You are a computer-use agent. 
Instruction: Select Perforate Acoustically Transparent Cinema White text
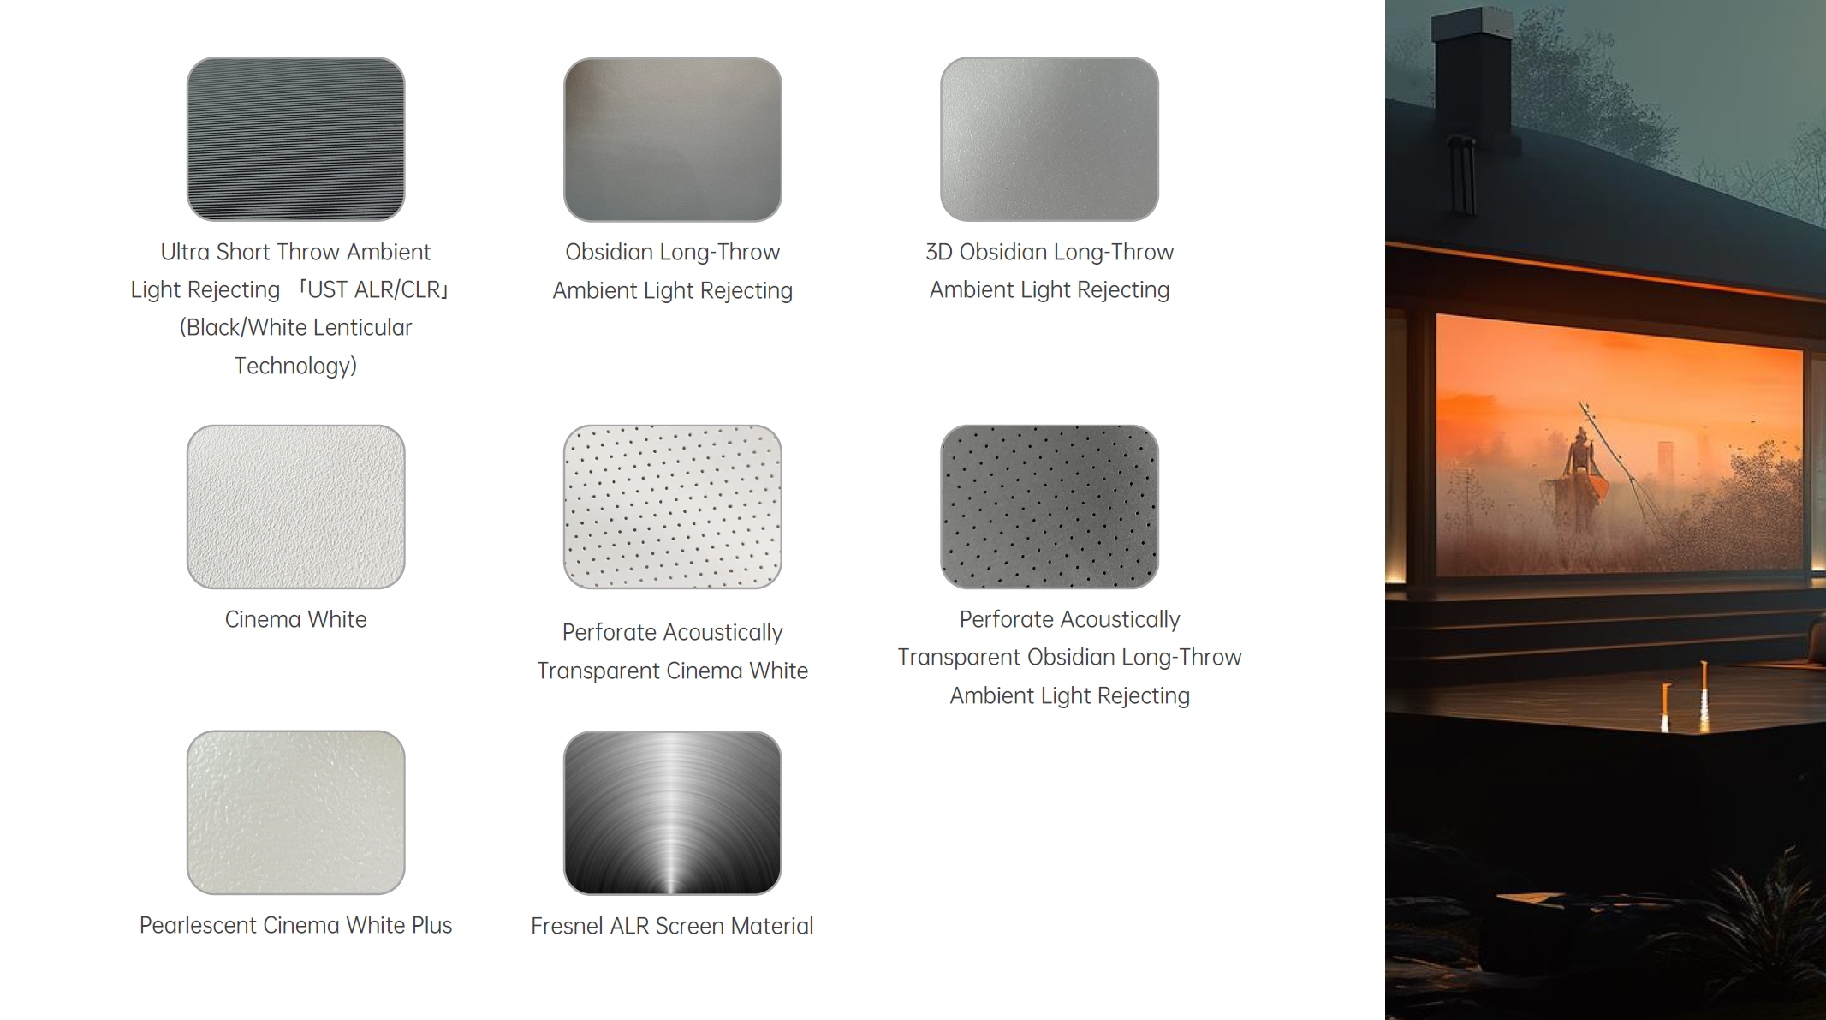coord(673,651)
